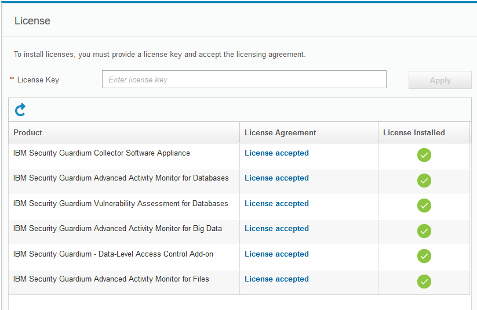
Task: Click into the License Key input field
Action: [x=244, y=80]
